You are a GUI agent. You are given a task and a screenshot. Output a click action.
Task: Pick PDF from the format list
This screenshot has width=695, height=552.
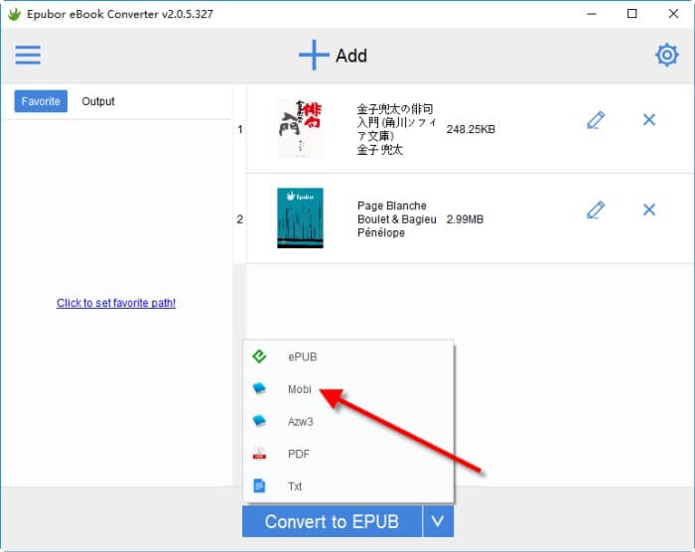[x=348, y=454]
